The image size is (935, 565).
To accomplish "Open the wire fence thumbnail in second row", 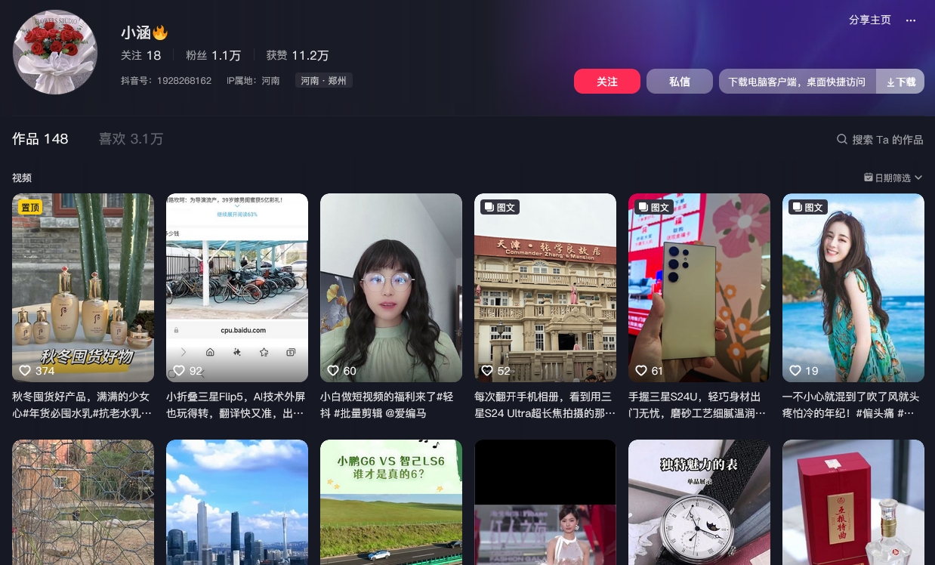I will [83, 502].
